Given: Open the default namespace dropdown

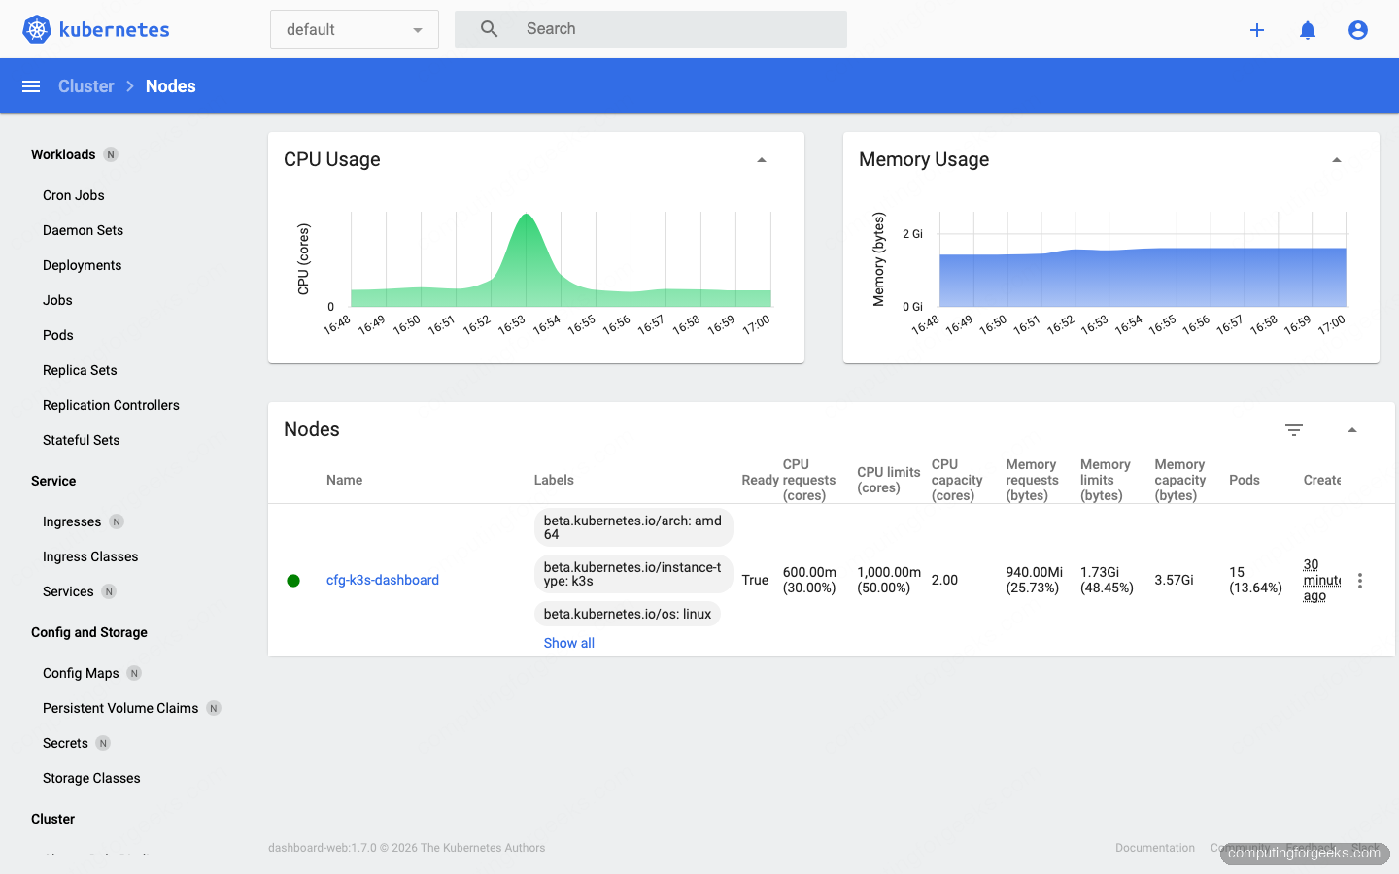Looking at the screenshot, I should (x=354, y=29).
